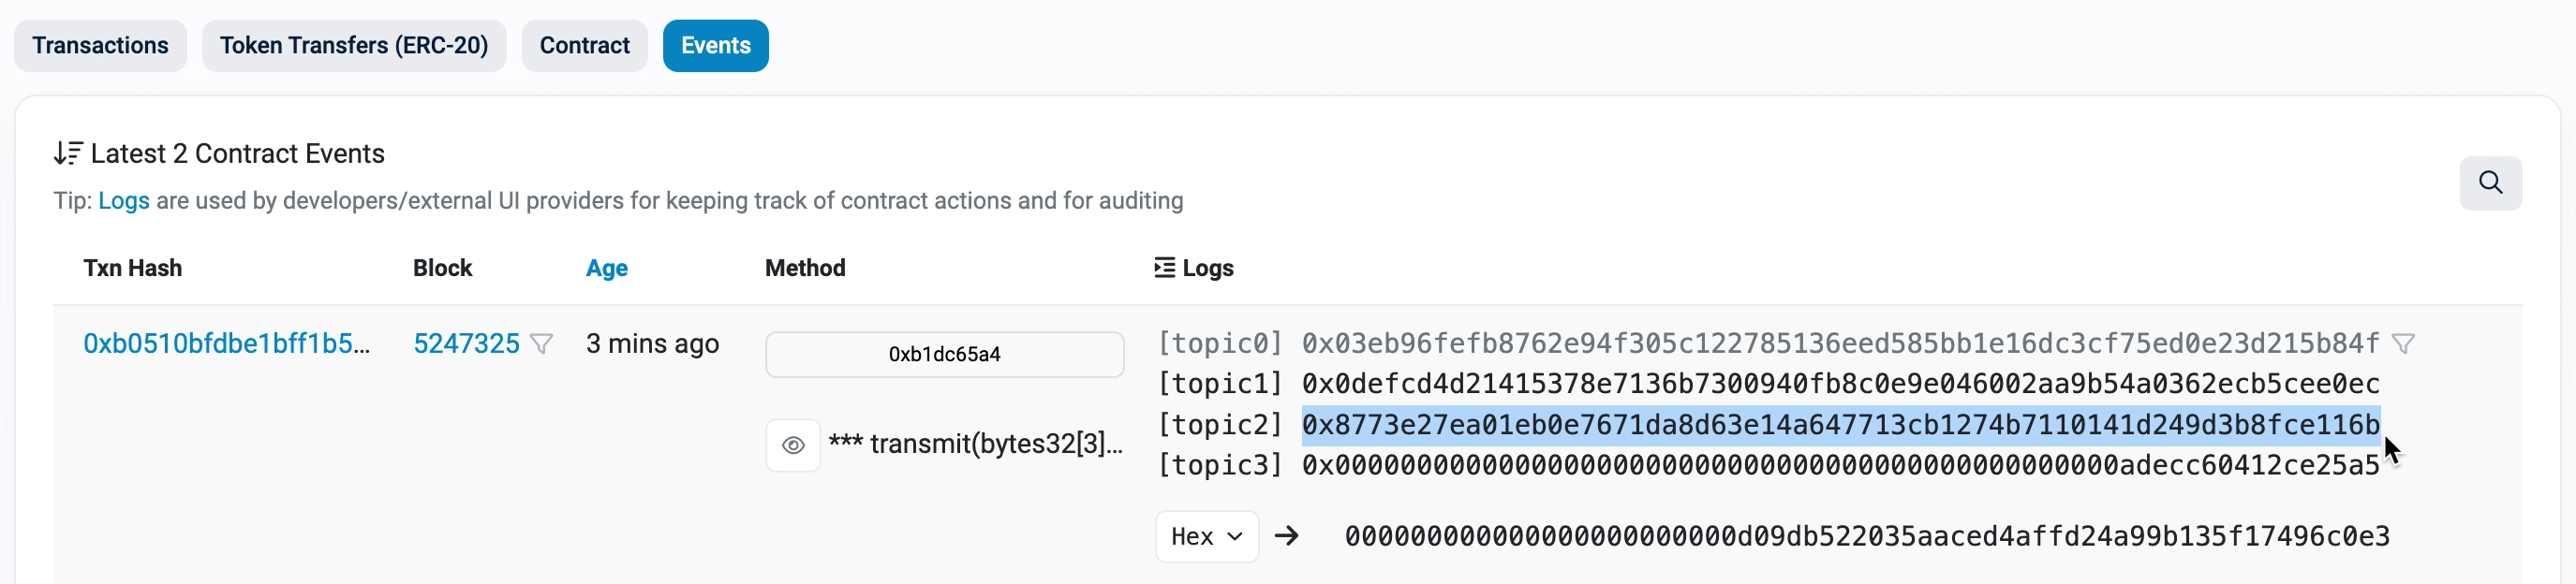Screen dimensions: 2576x584
Task: Open the search icon for contract events
Action: pyautogui.click(x=2490, y=182)
